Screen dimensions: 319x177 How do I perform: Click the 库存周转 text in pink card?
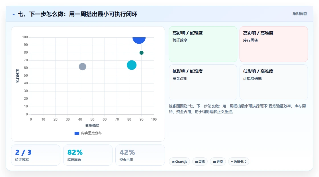tap(250, 40)
